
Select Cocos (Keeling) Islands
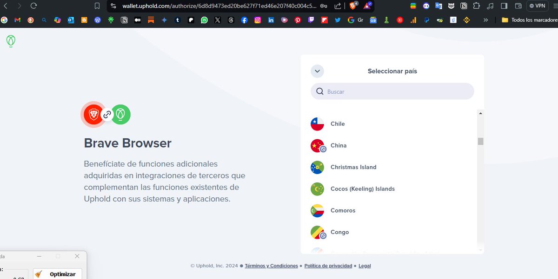393,189
